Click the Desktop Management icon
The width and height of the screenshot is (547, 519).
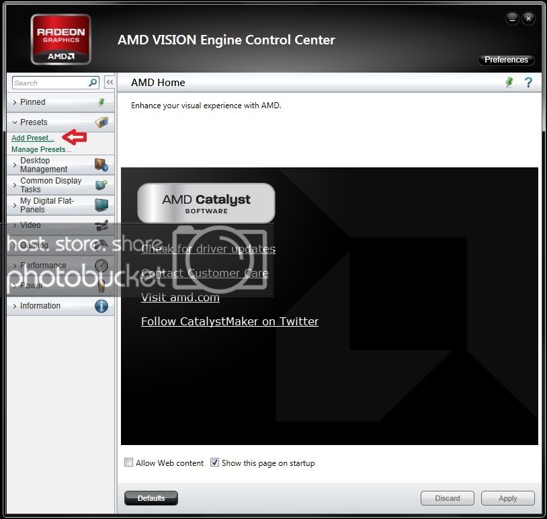[x=101, y=165]
